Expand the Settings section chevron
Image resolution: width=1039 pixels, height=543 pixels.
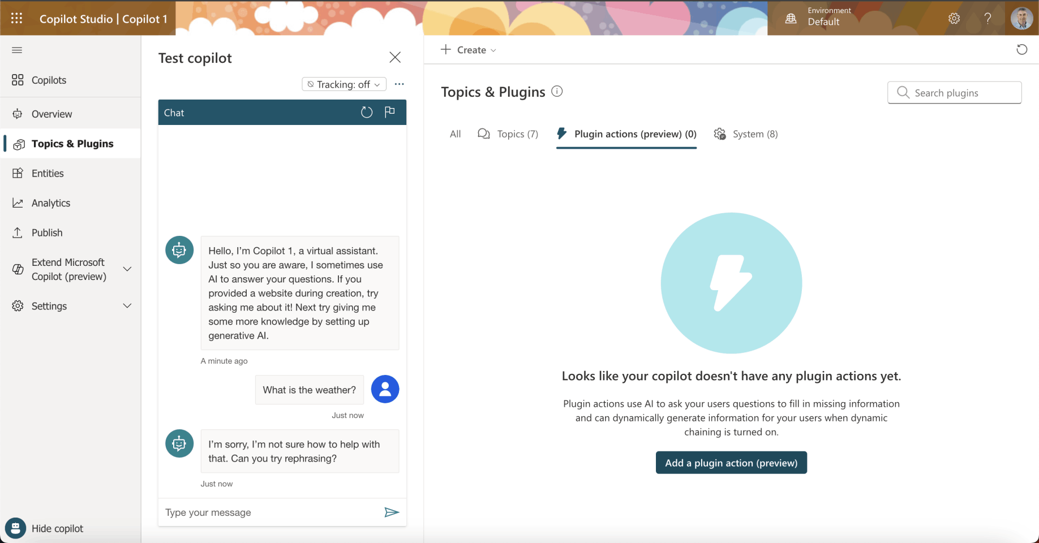pos(127,306)
